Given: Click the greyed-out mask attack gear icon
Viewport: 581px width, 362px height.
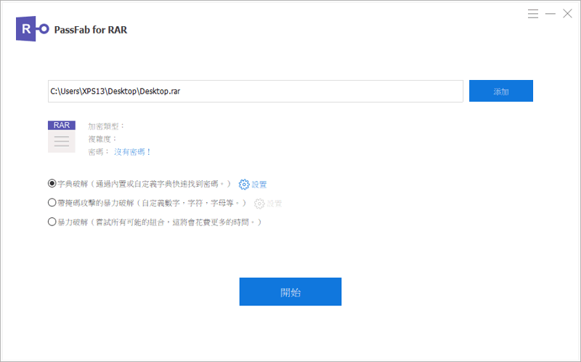Looking at the screenshot, I should [259, 204].
